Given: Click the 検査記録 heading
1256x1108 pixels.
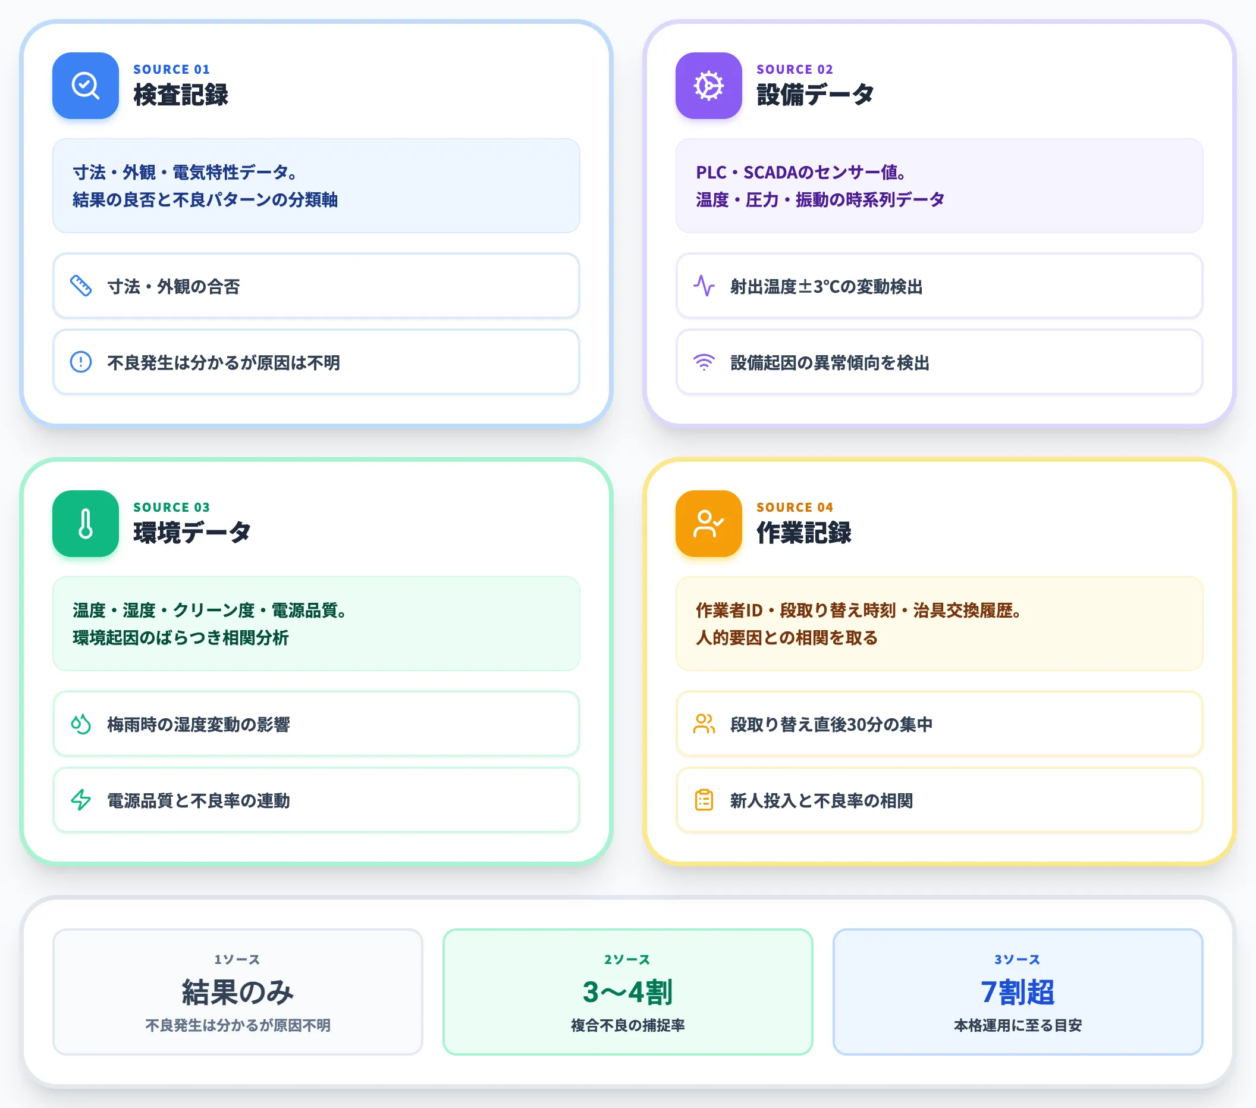Looking at the screenshot, I should point(181,95).
